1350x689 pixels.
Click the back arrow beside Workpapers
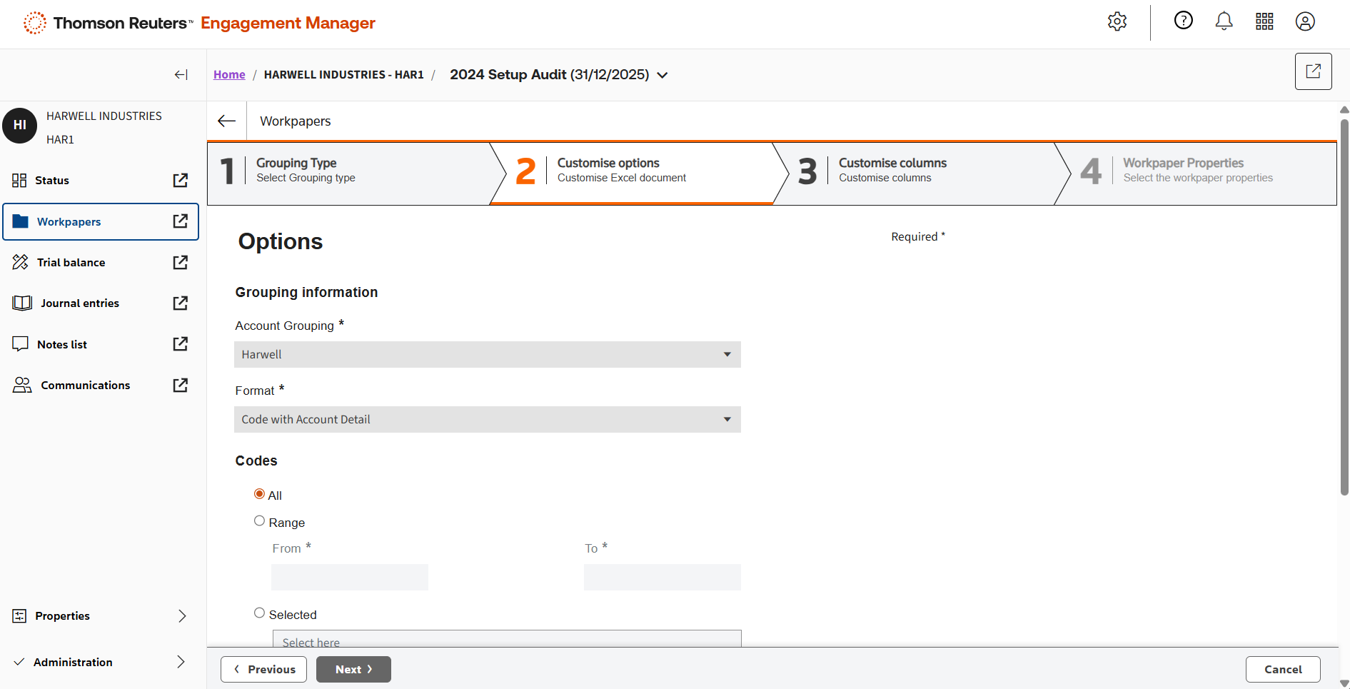227,121
